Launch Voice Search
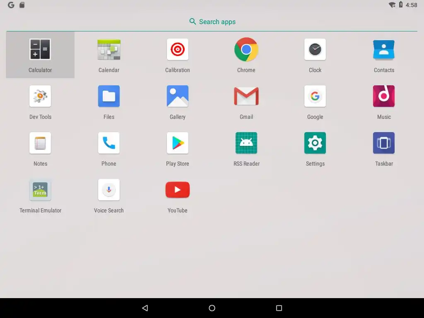 coord(109,190)
